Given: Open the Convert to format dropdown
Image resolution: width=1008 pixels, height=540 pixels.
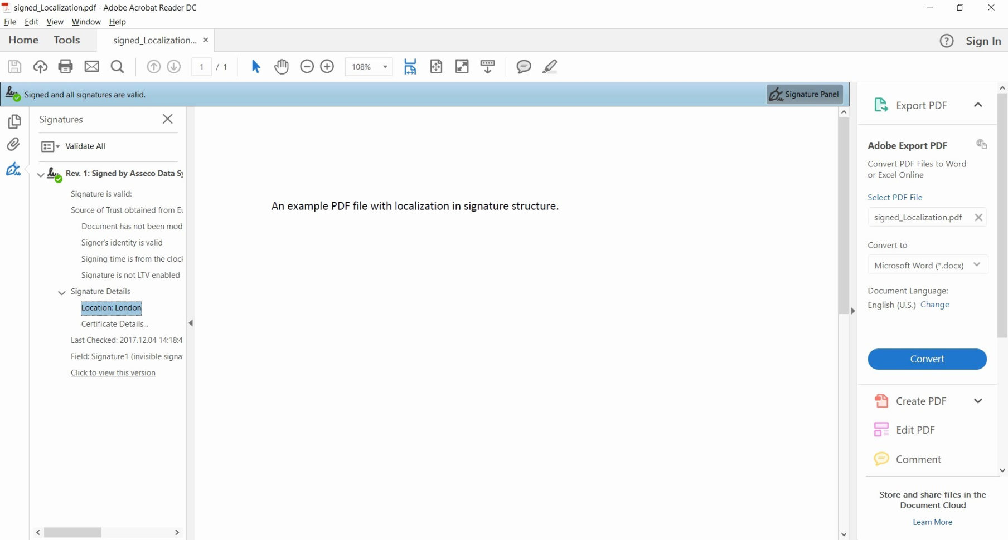Looking at the screenshot, I should click(x=977, y=264).
